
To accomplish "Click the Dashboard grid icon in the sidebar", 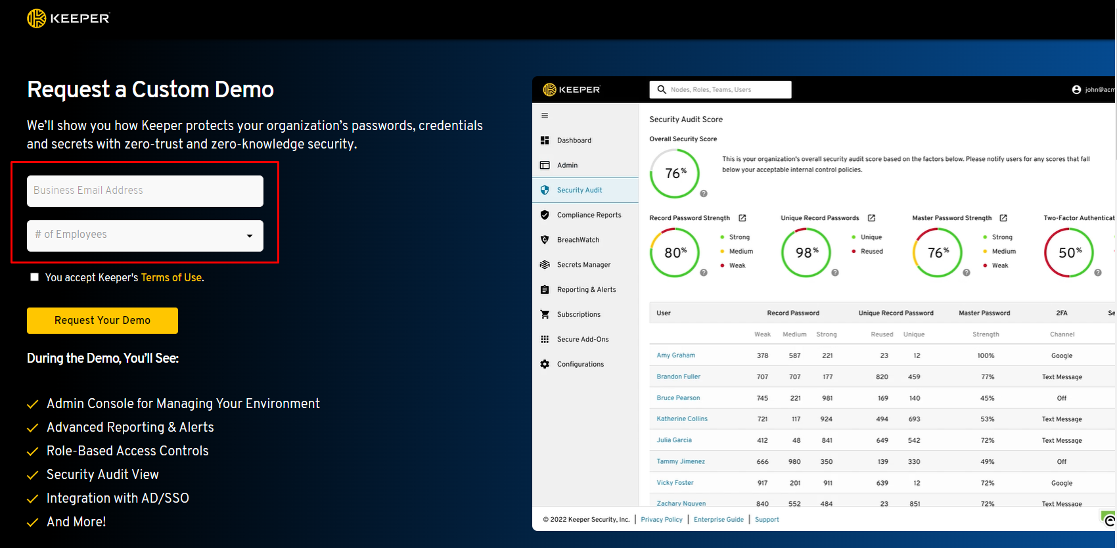I will (x=545, y=140).
